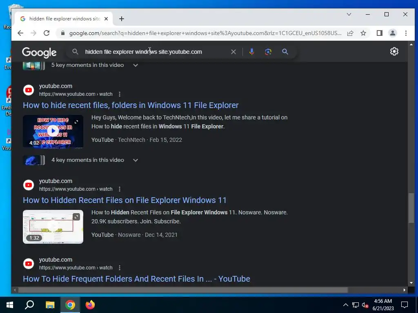Click the Chrome address bar URL
418x313 pixels.
tap(205, 33)
